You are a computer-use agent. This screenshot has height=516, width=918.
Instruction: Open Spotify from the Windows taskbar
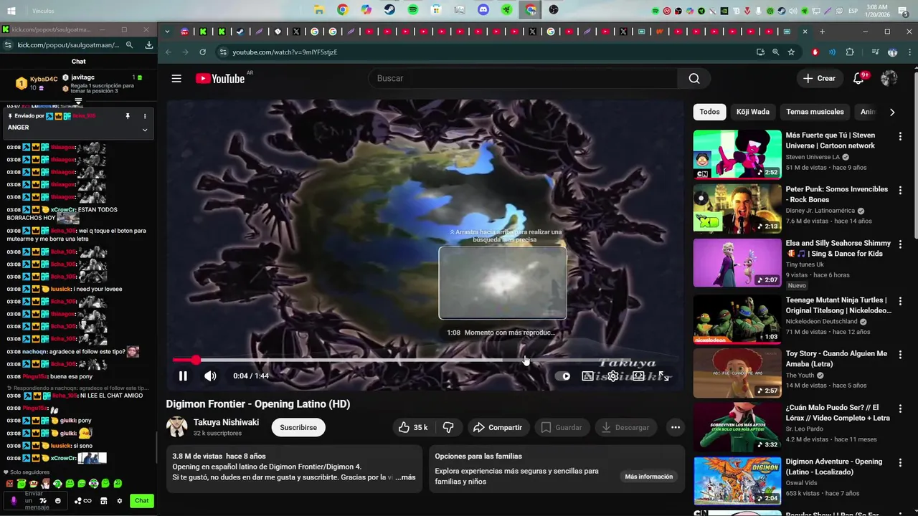coord(413,10)
